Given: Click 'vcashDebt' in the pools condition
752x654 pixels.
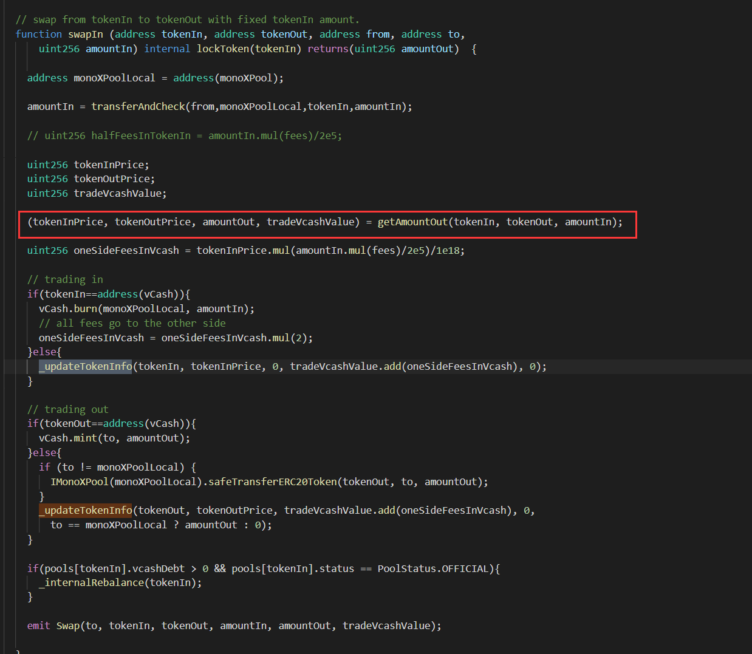Looking at the screenshot, I should (159, 568).
